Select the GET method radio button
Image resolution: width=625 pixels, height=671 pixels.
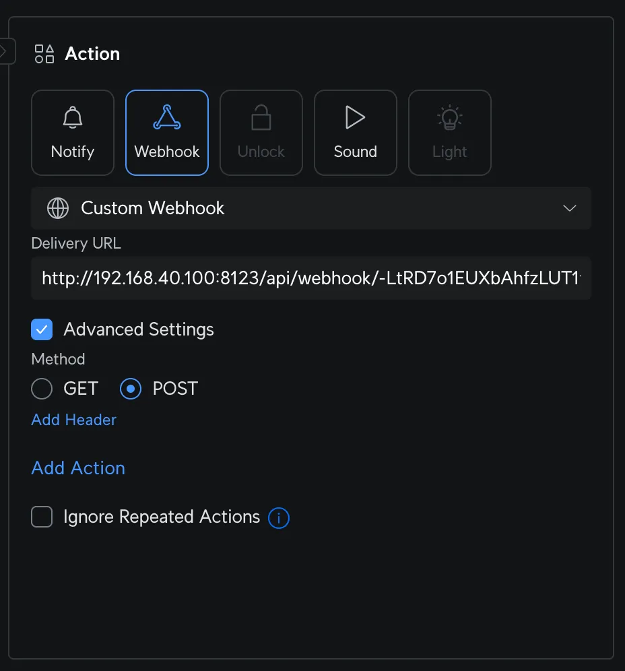pyautogui.click(x=42, y=389)
